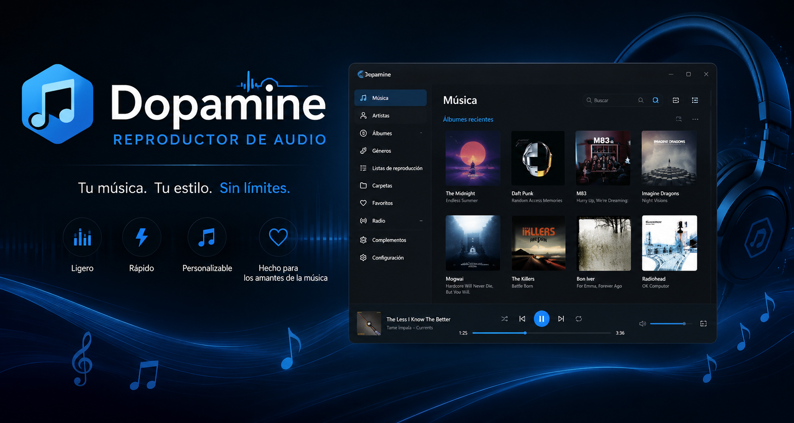
Task: Open the Música section in the sidebar
Action: [x=390, y=98]
